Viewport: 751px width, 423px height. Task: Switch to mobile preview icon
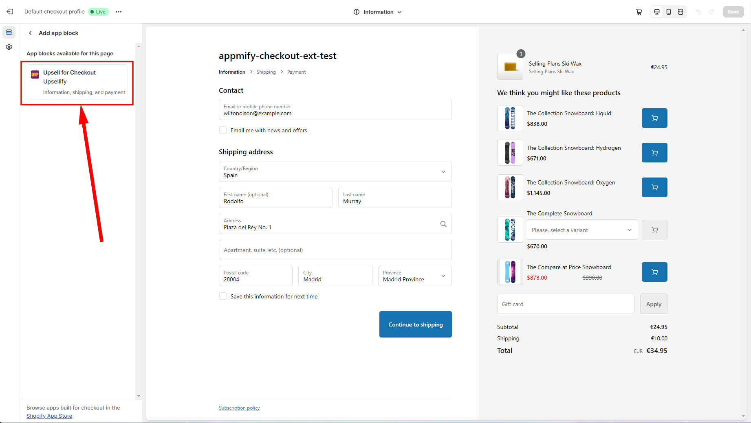click(x=669, y=12)
